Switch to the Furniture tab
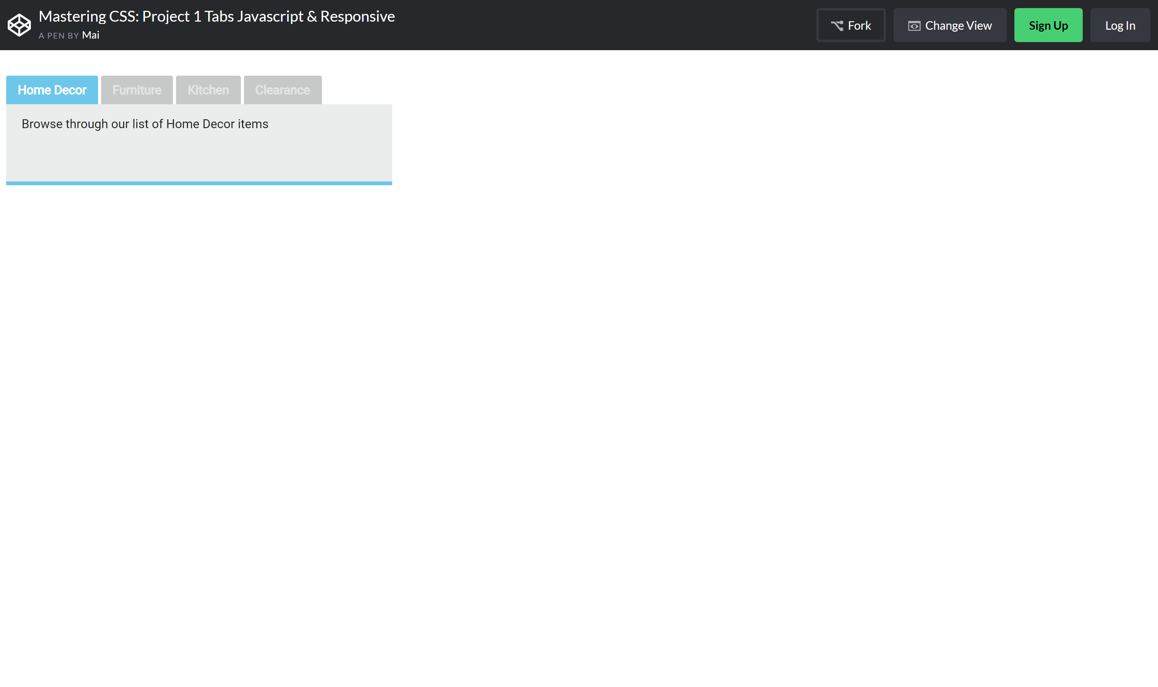This screenshot has height=687, width=1158. 137,90
